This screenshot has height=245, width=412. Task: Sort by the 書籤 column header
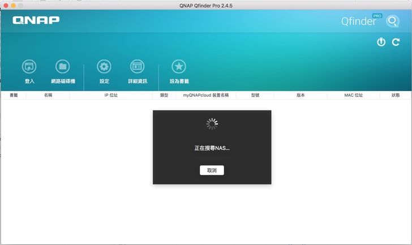click(x=14, y=96)
